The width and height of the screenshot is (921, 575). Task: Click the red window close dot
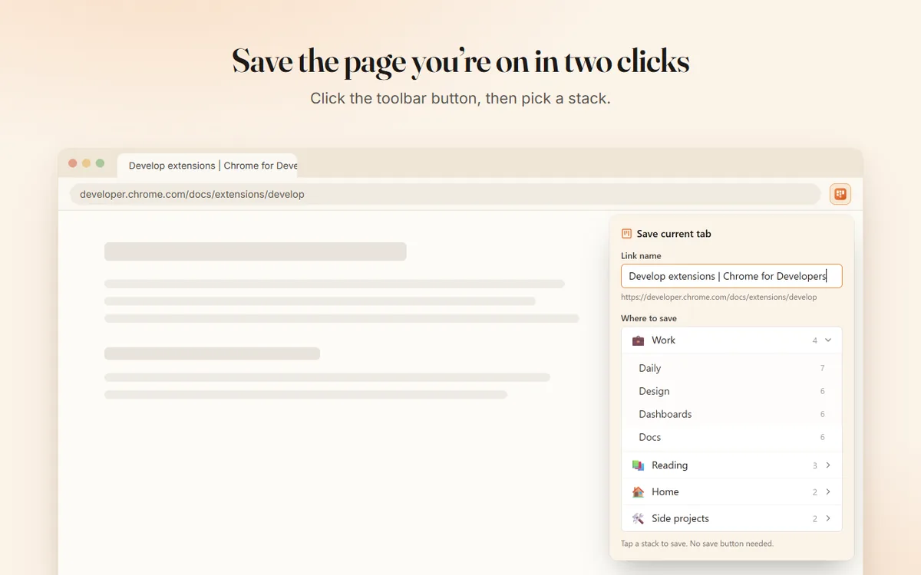pyautogui.click(x=73, y=163)
